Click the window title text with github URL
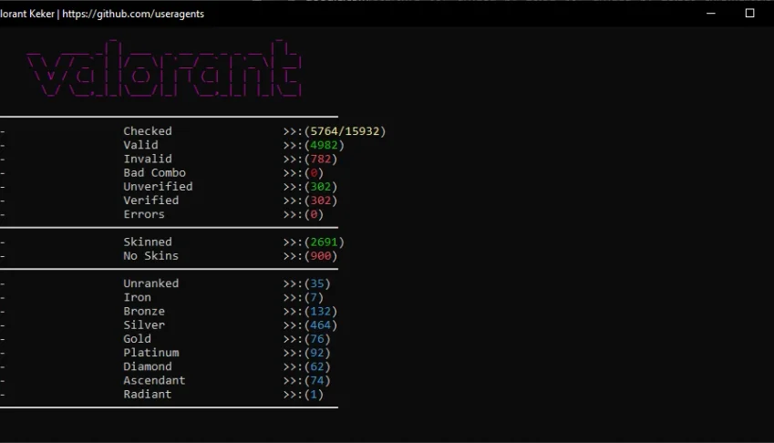774x443 pixels. [x=102, y=14]
